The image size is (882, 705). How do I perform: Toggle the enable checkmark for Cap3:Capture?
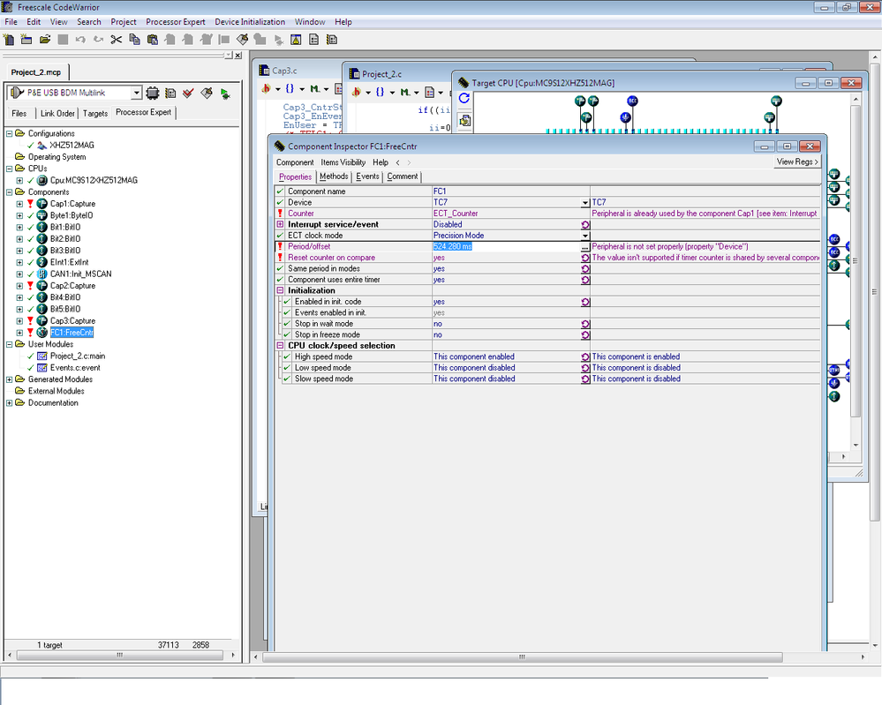pyautogui.click(x=30, y=320)
